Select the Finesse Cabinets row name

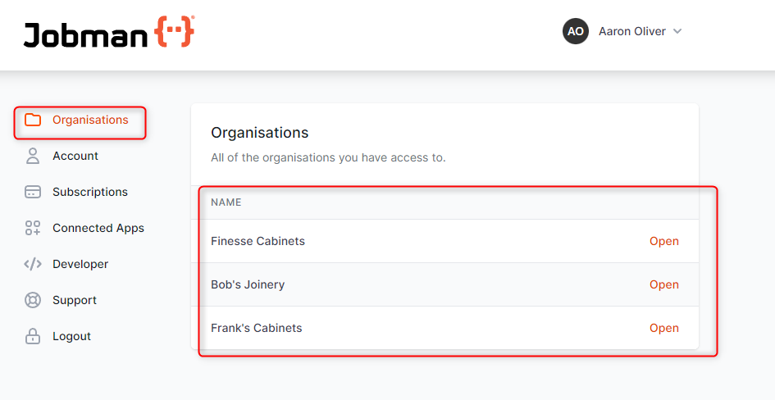click(258, 241)
